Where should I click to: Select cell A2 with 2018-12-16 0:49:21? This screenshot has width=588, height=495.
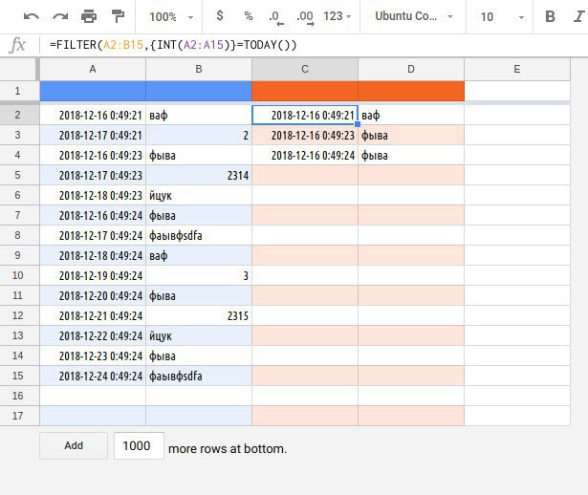point(93,115)
